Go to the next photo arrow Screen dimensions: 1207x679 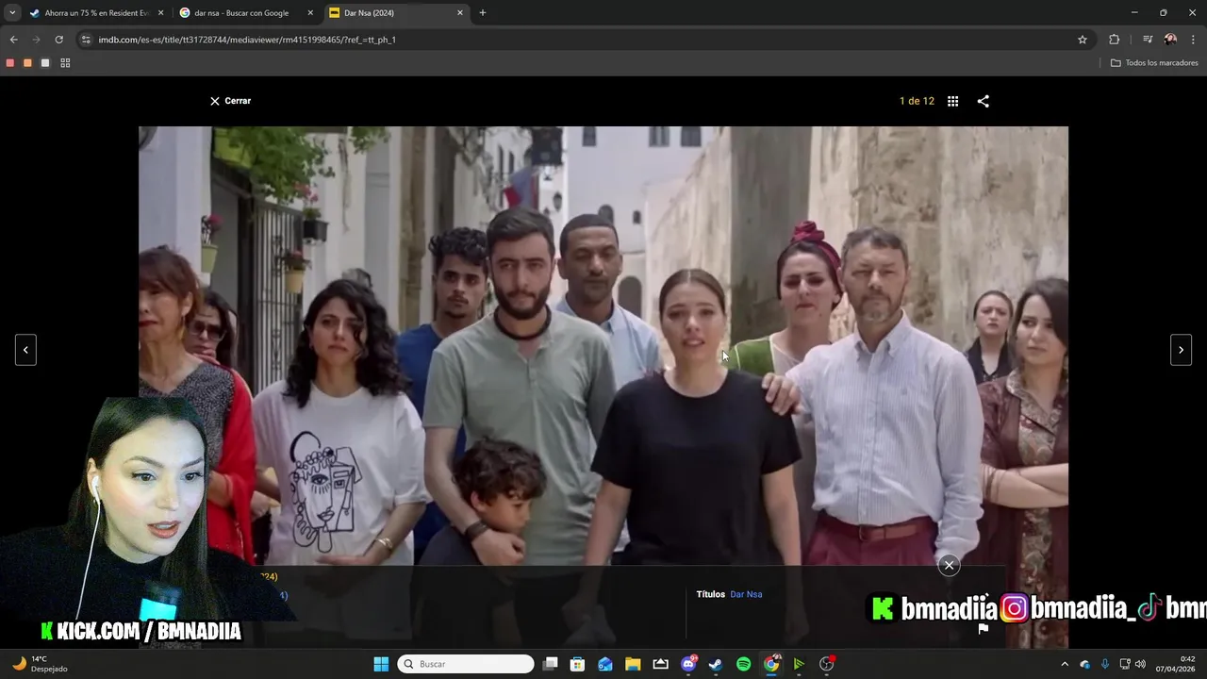coord(1181,350)
